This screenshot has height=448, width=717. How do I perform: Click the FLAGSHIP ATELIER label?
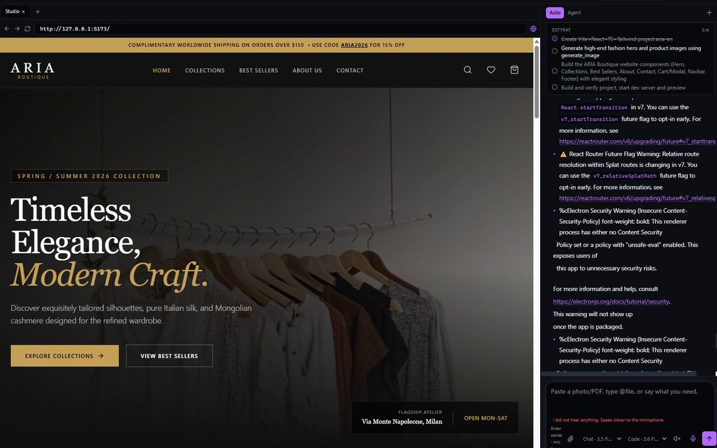420,412
